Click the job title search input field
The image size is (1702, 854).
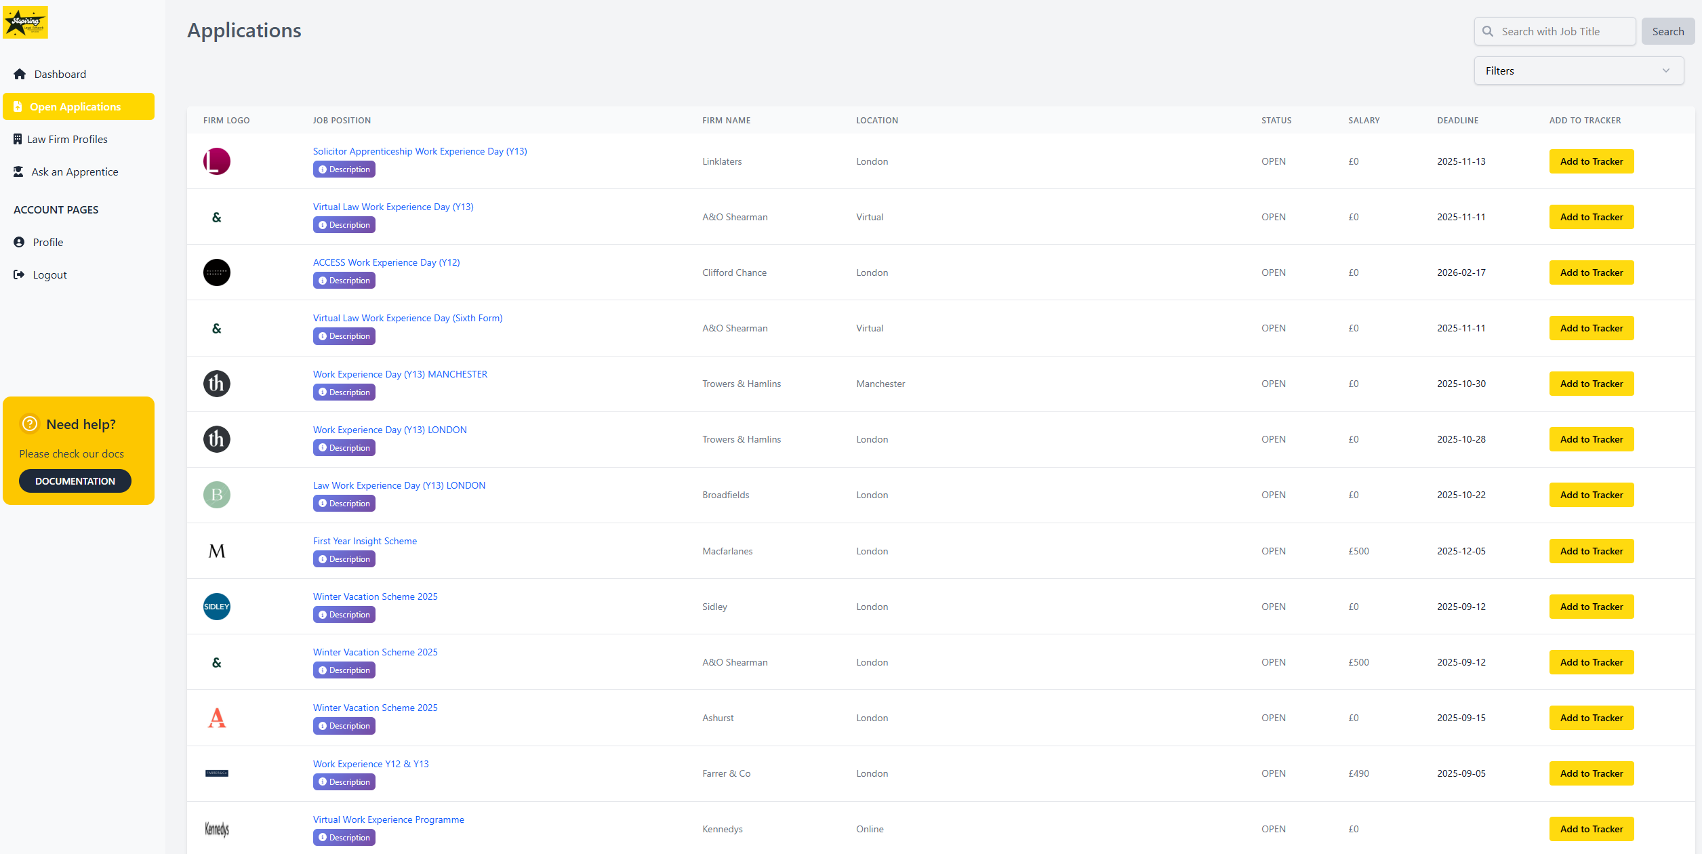point(1559,31)
